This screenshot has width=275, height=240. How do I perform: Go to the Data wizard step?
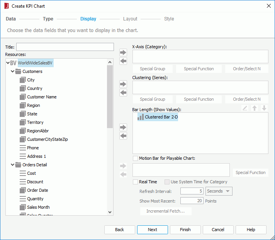tap(11, 19)
